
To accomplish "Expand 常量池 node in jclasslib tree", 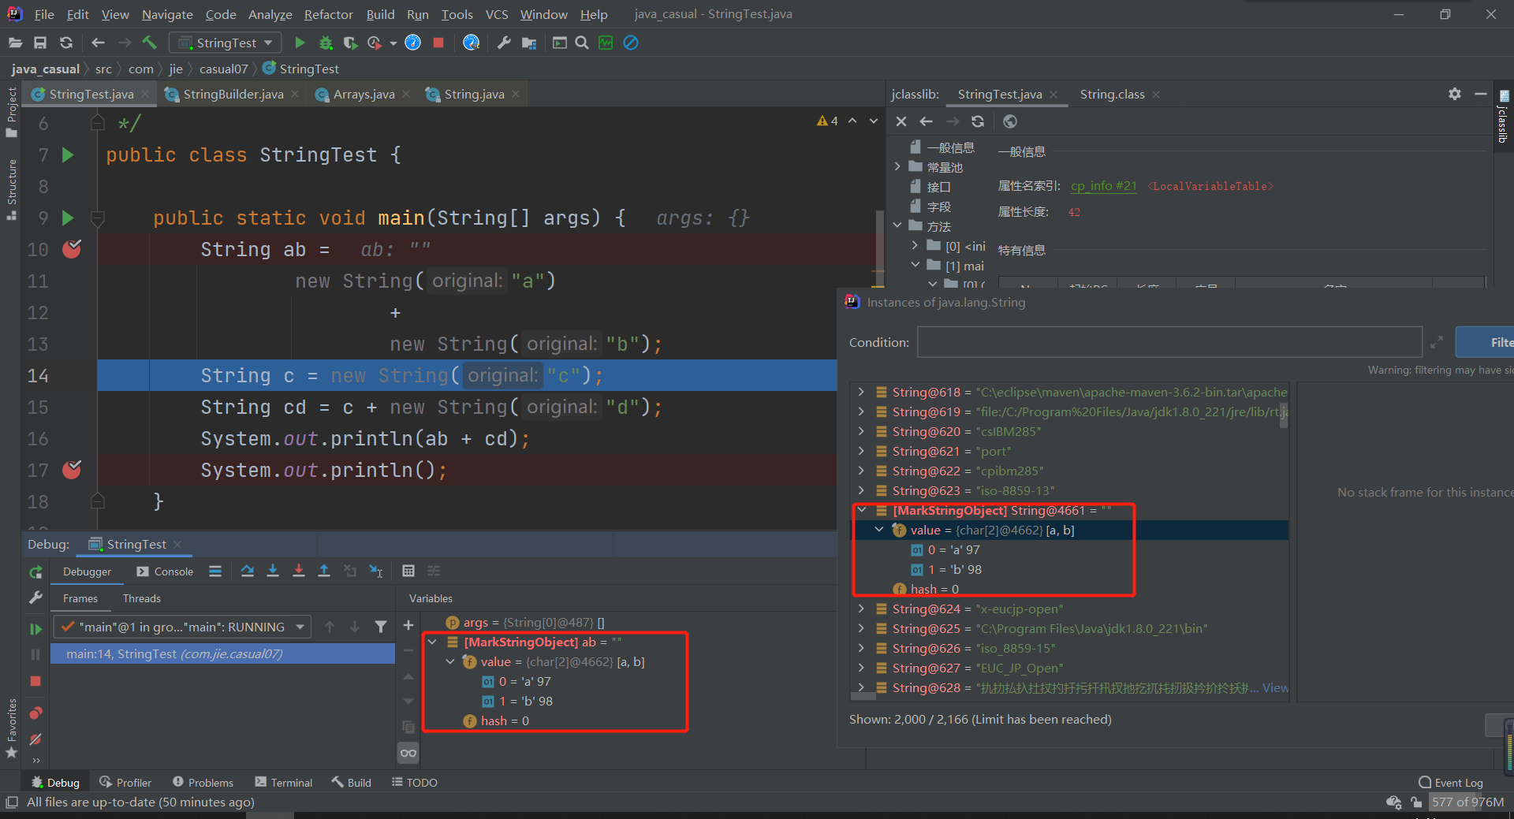I will tap(897, 167).
